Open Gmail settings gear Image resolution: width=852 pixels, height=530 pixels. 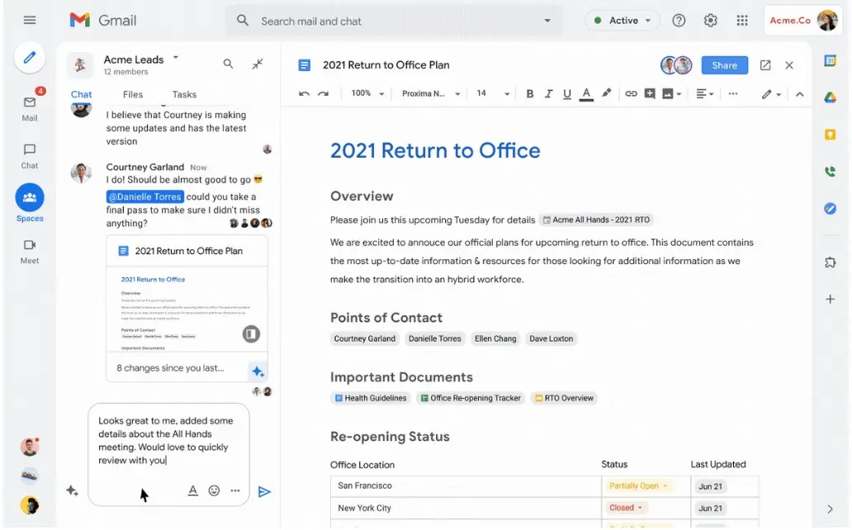(710, 21)
